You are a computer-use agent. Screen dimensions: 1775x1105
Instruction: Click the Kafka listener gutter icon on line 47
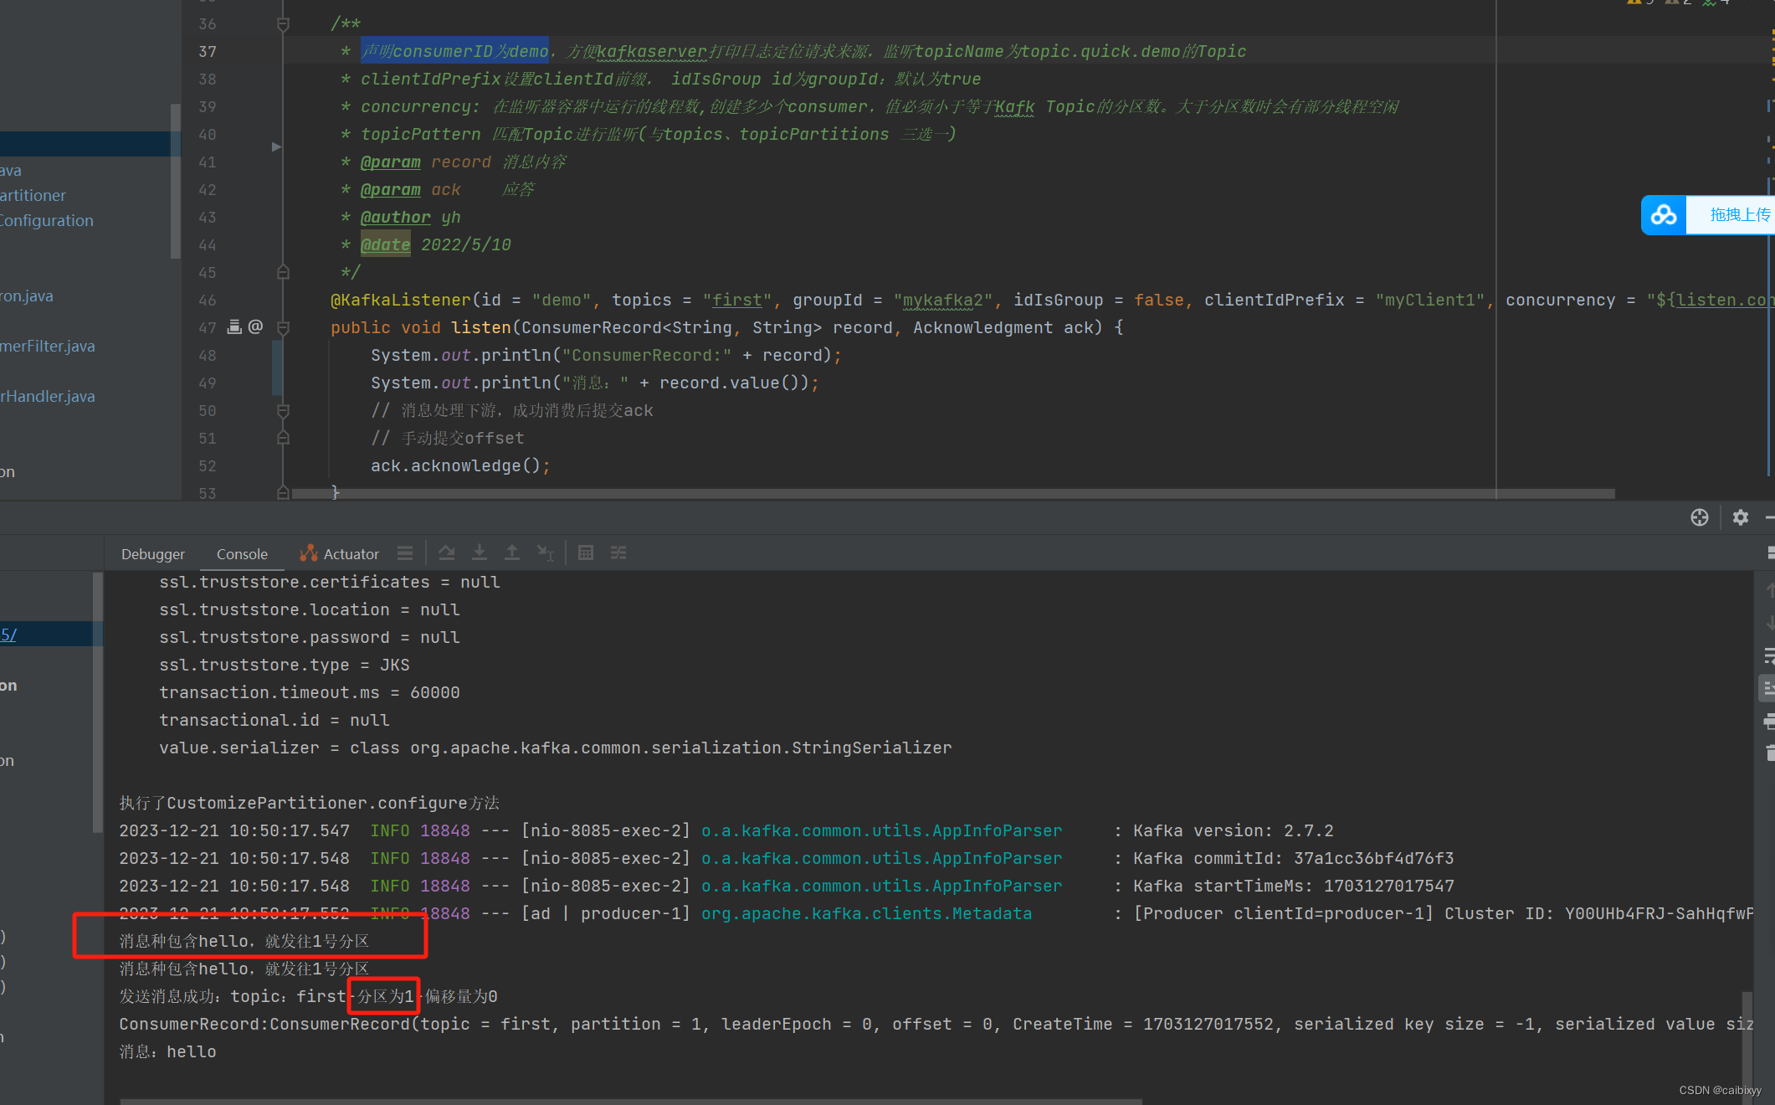click(x=234, y=326)
